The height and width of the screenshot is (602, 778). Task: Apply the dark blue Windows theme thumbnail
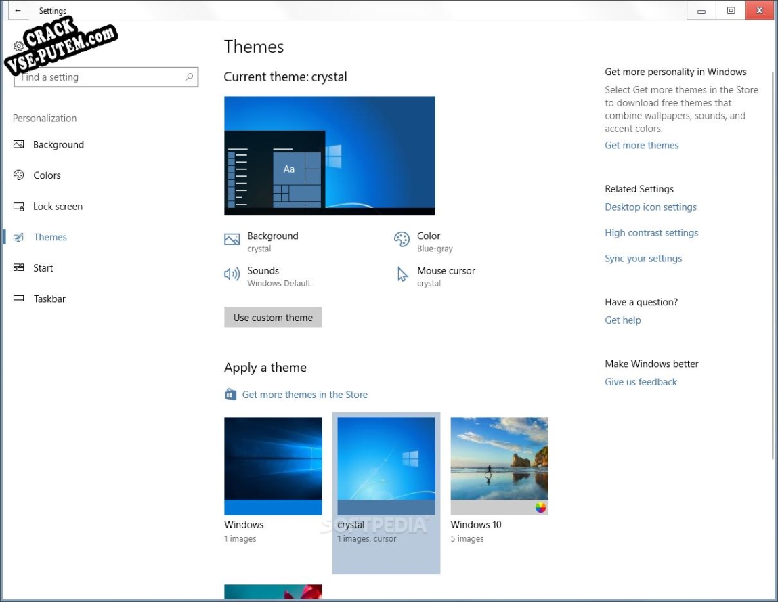tap(273, 465)
